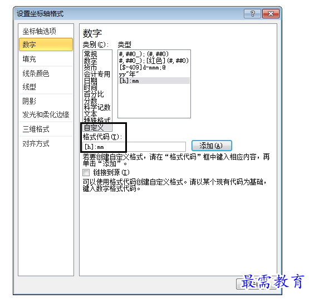Select the 数字 section in sidebar
This screenshot has width=309, height=299.
46,44
